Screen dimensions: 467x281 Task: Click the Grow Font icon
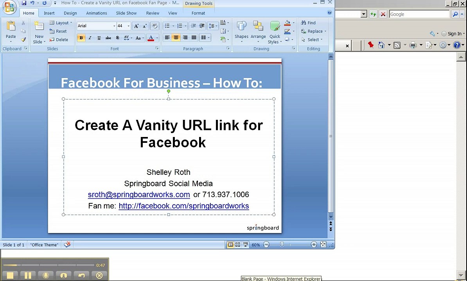tap(136, 26)
